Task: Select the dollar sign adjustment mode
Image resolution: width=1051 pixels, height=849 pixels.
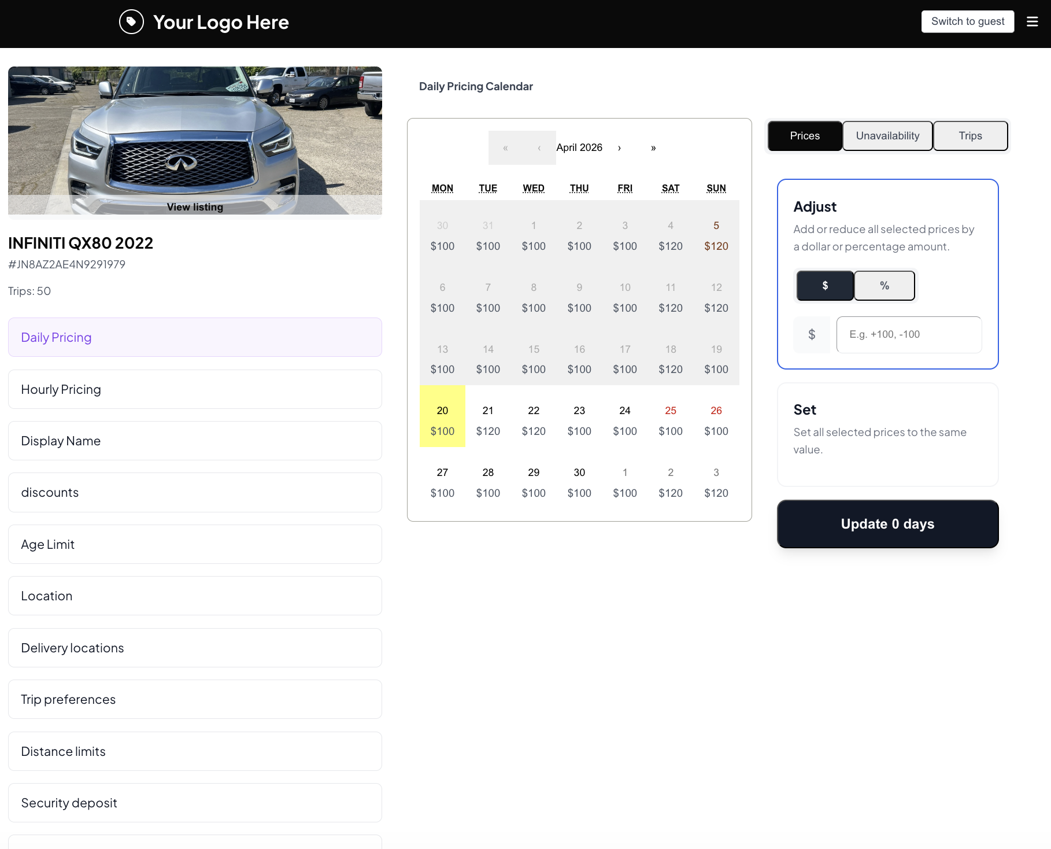Action: [x=825, y=285]
